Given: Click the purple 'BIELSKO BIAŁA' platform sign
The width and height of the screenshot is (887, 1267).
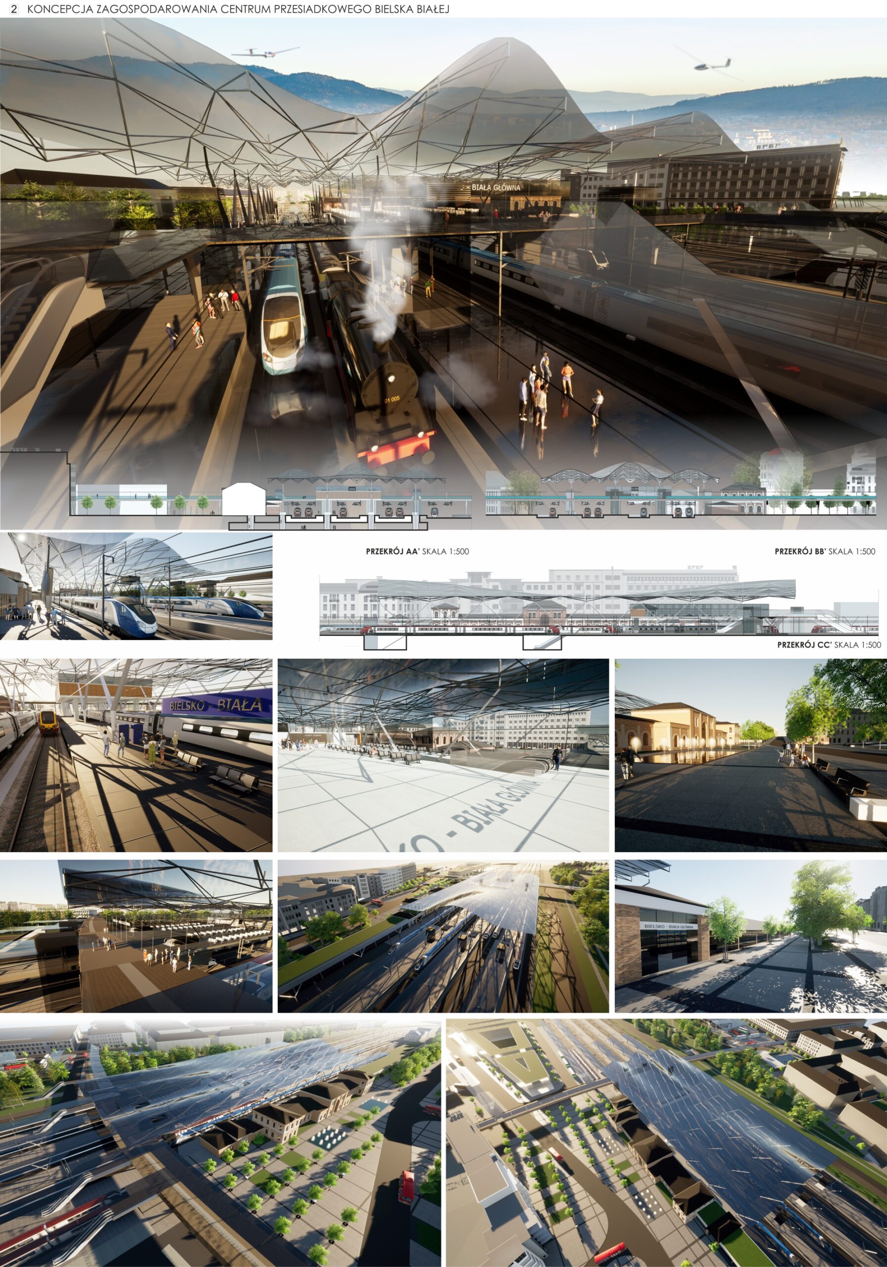Looking at the screenshot, I should coord(217,705).
